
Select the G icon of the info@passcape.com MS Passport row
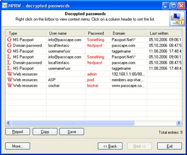click(x=9, y=39)
